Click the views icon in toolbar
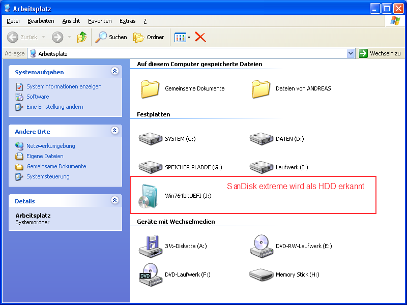407x305 pixels. coord(180,37)
